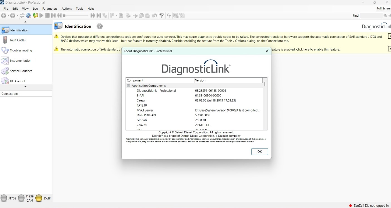Screen dimensions: 391x208
Task: Click the rewind log icon
Action: point(59,16)
